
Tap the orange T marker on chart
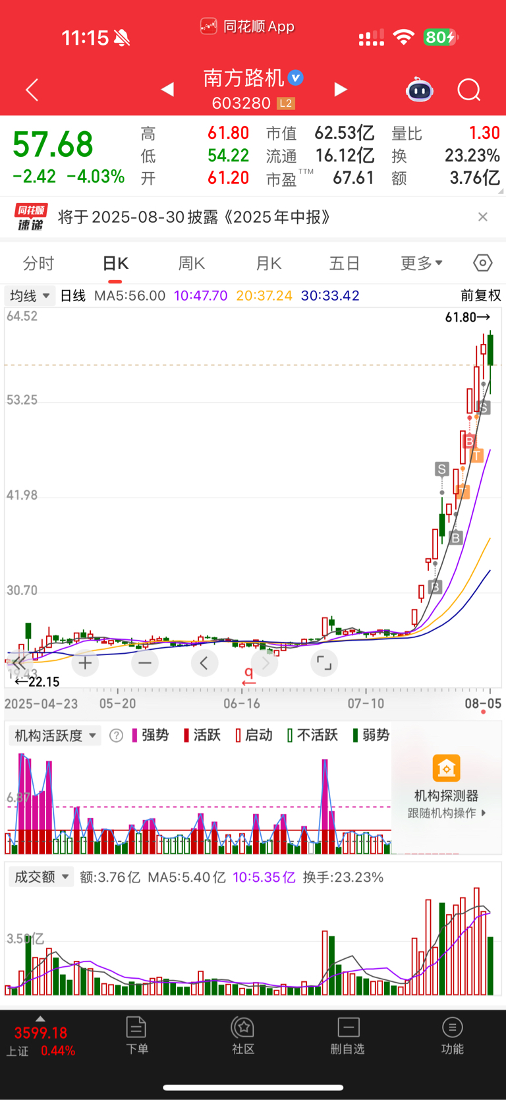click(477, 455)
